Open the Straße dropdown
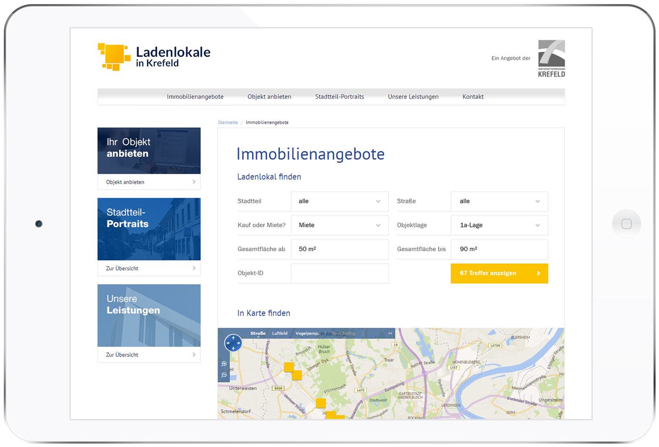659x447 pixels. (500, 201)
